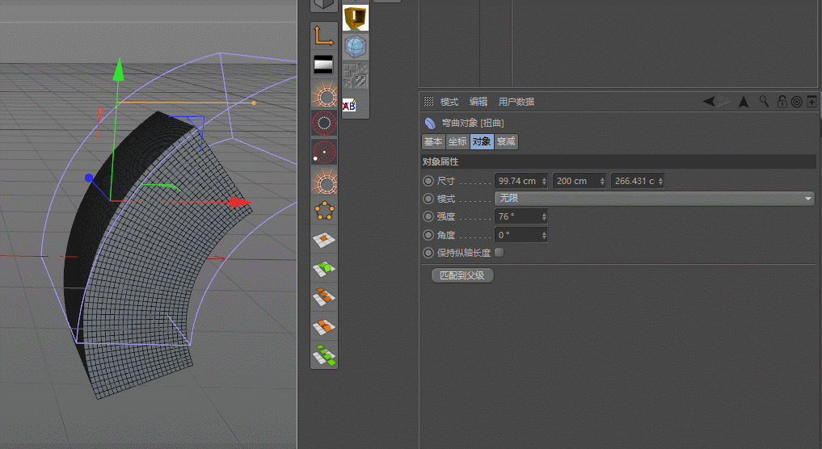Toggle the 尺寸 keyframe circle button
This screenshot has width=822, height=449.
point(428,181)
